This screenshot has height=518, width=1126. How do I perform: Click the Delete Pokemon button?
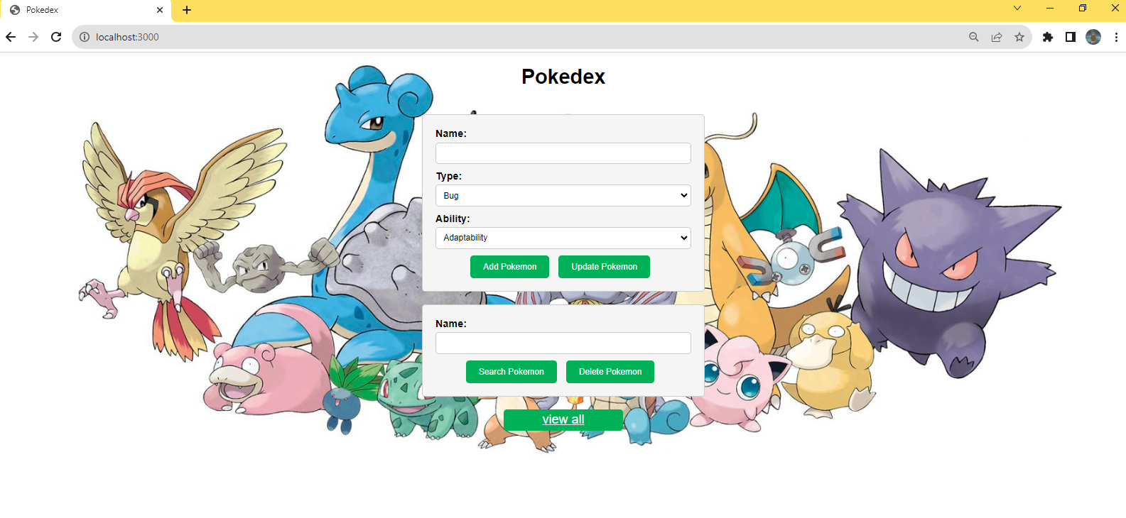(x=610, y=372)
